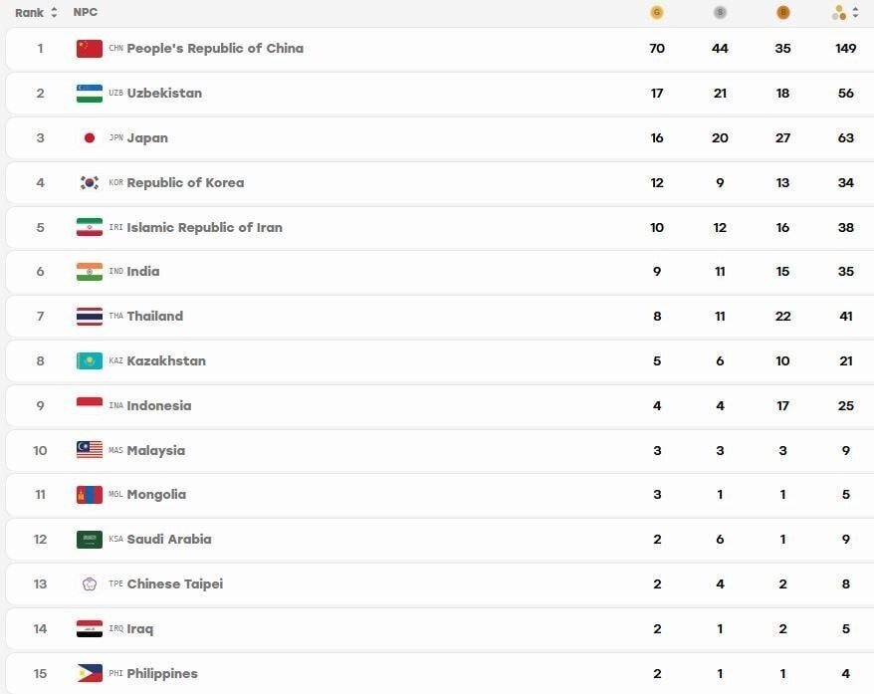Open the Japan country link
874x694 pixels.
click(147, 137)
